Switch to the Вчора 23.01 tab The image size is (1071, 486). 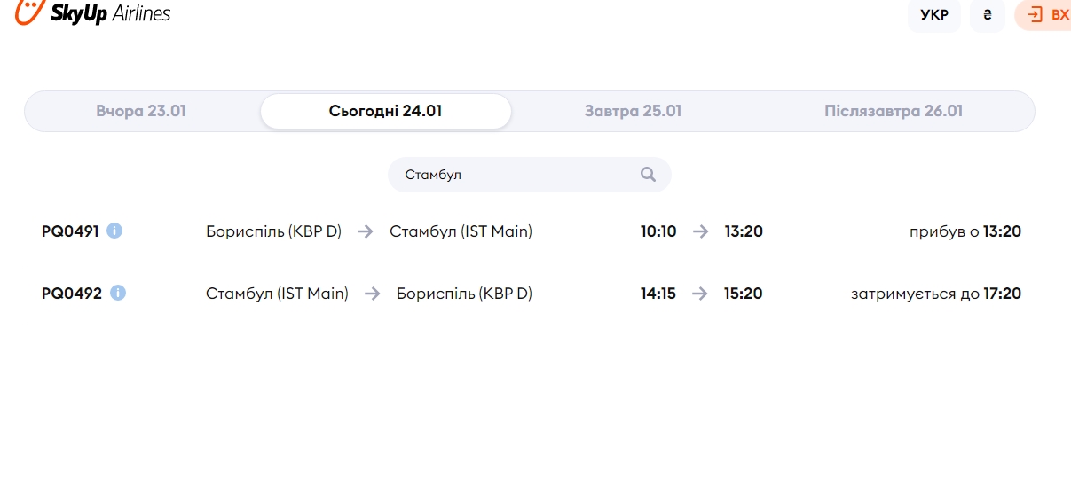pos(141,112)
